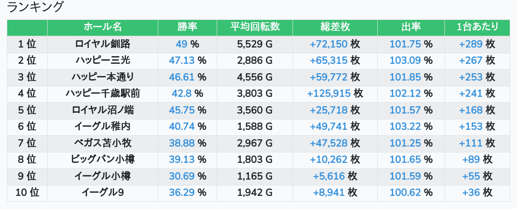Viewport: 517px width, 209px height.
Task: Select the ベガス苫小牧 hall name
Action: click(x=102, y=143)
